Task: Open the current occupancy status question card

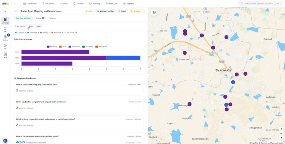Action: (x=78, y=88)
